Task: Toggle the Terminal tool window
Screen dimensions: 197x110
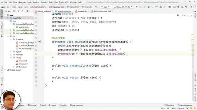Action: point(32,105)
